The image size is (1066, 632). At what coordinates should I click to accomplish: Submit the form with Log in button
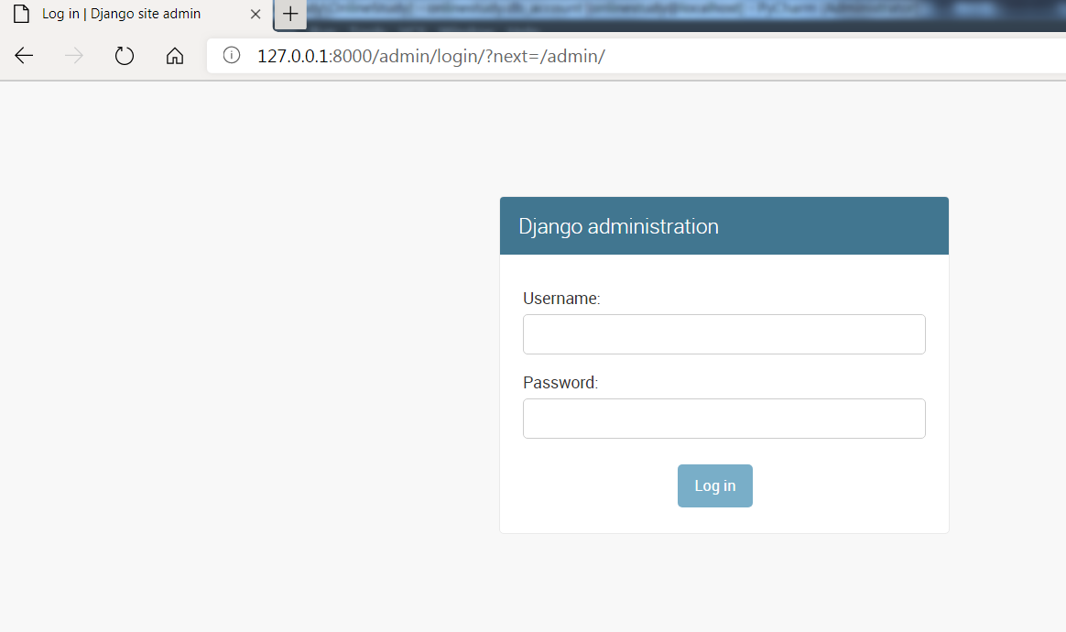tap(714, 485)
